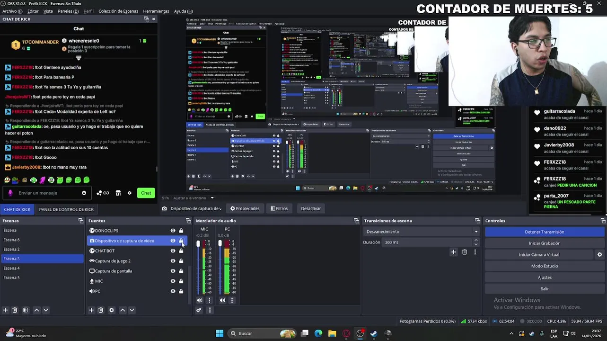
Task: Open the File Explorer folder icon on the taskbar
Action: (x=332, y=333)
